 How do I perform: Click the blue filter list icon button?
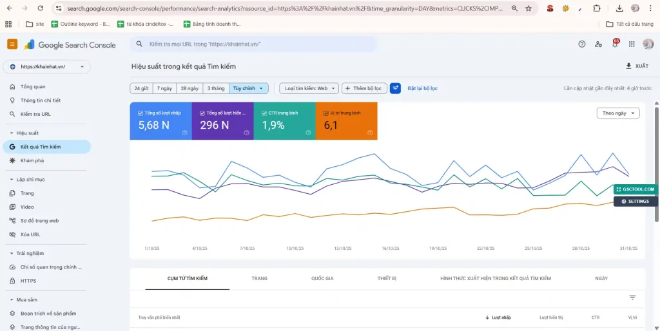coord(395,88)
